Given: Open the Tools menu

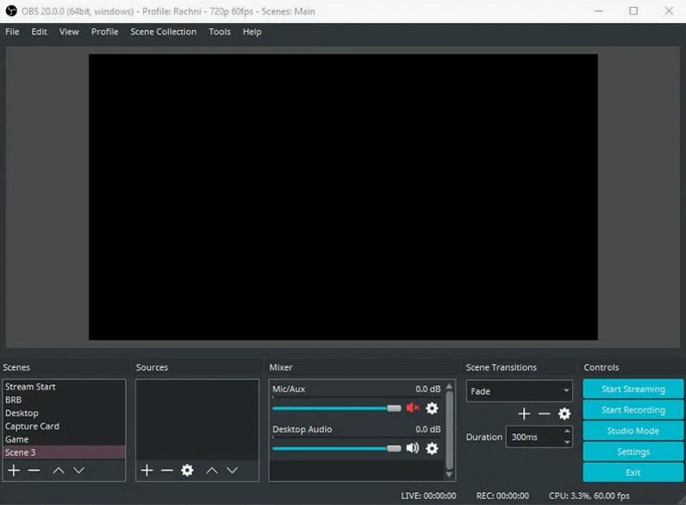Looking at the screenshot, I should 220,32.
